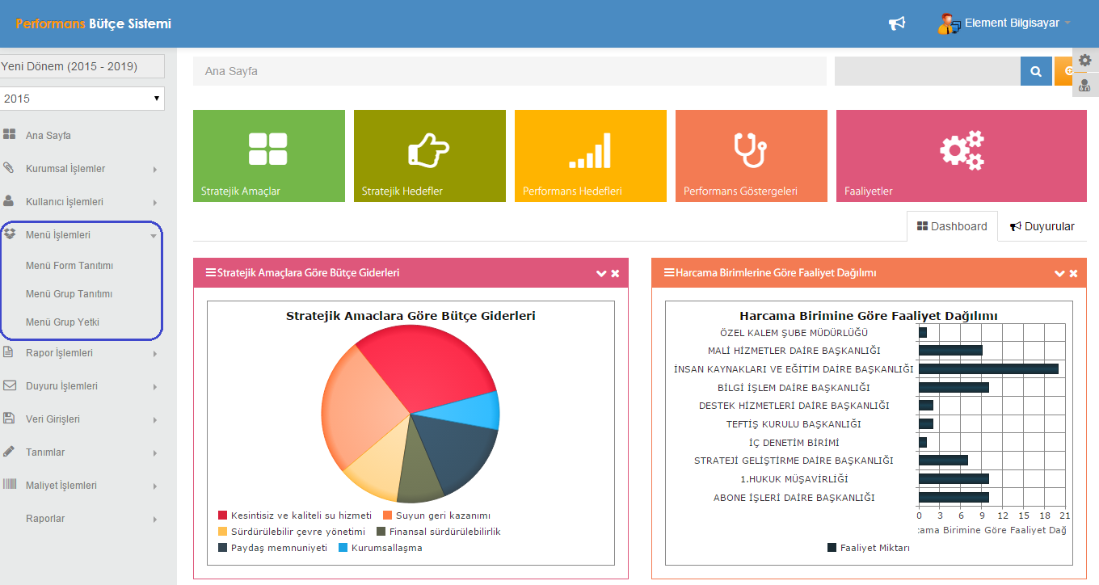
Task: Click the TEFTİŞ KURULU BAŞKANLIĞI label
Action: coord(794,424)
